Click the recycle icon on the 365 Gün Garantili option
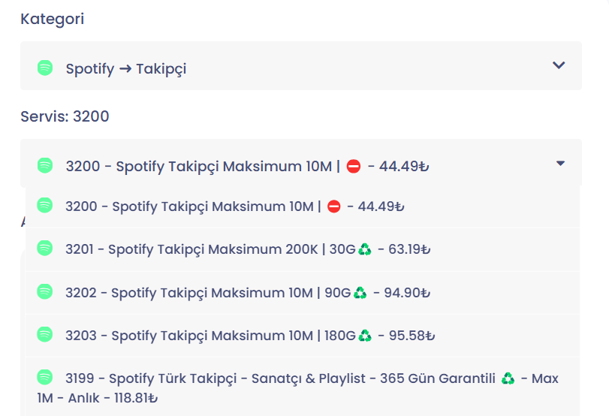The height and width of the screenshot is (416, 609). point(508,378)
